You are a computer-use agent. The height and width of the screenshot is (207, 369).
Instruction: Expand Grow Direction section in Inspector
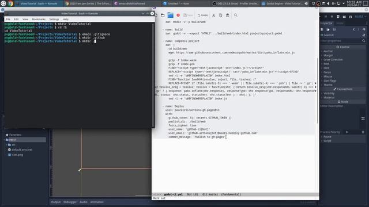[x=333, y=60]
